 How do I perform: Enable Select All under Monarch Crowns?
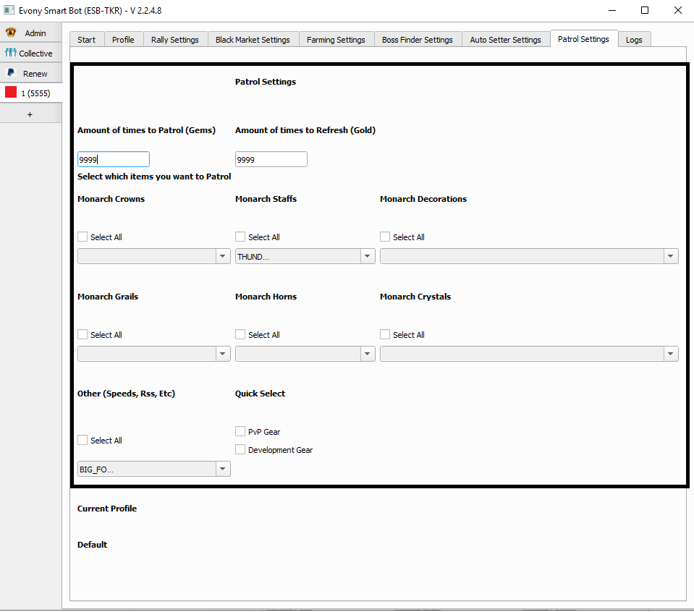(82, 237)
